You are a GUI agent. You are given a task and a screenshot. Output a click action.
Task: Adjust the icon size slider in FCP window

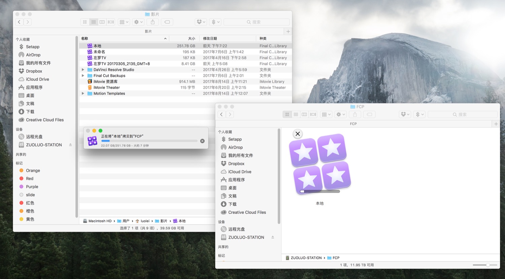[487, 265]
